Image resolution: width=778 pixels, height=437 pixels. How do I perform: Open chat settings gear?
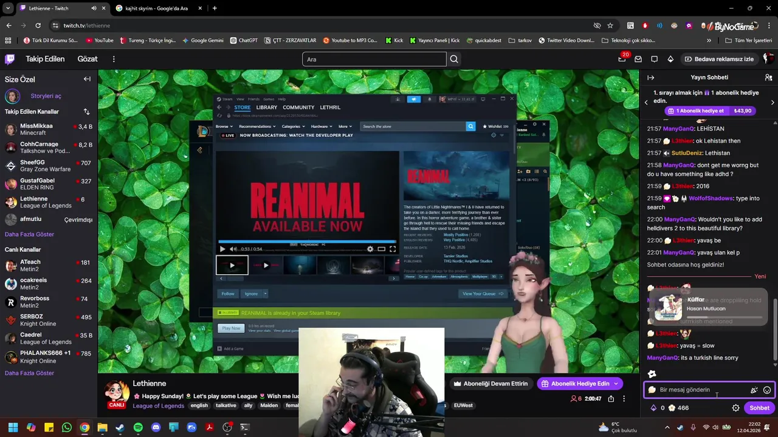point(735,408)
